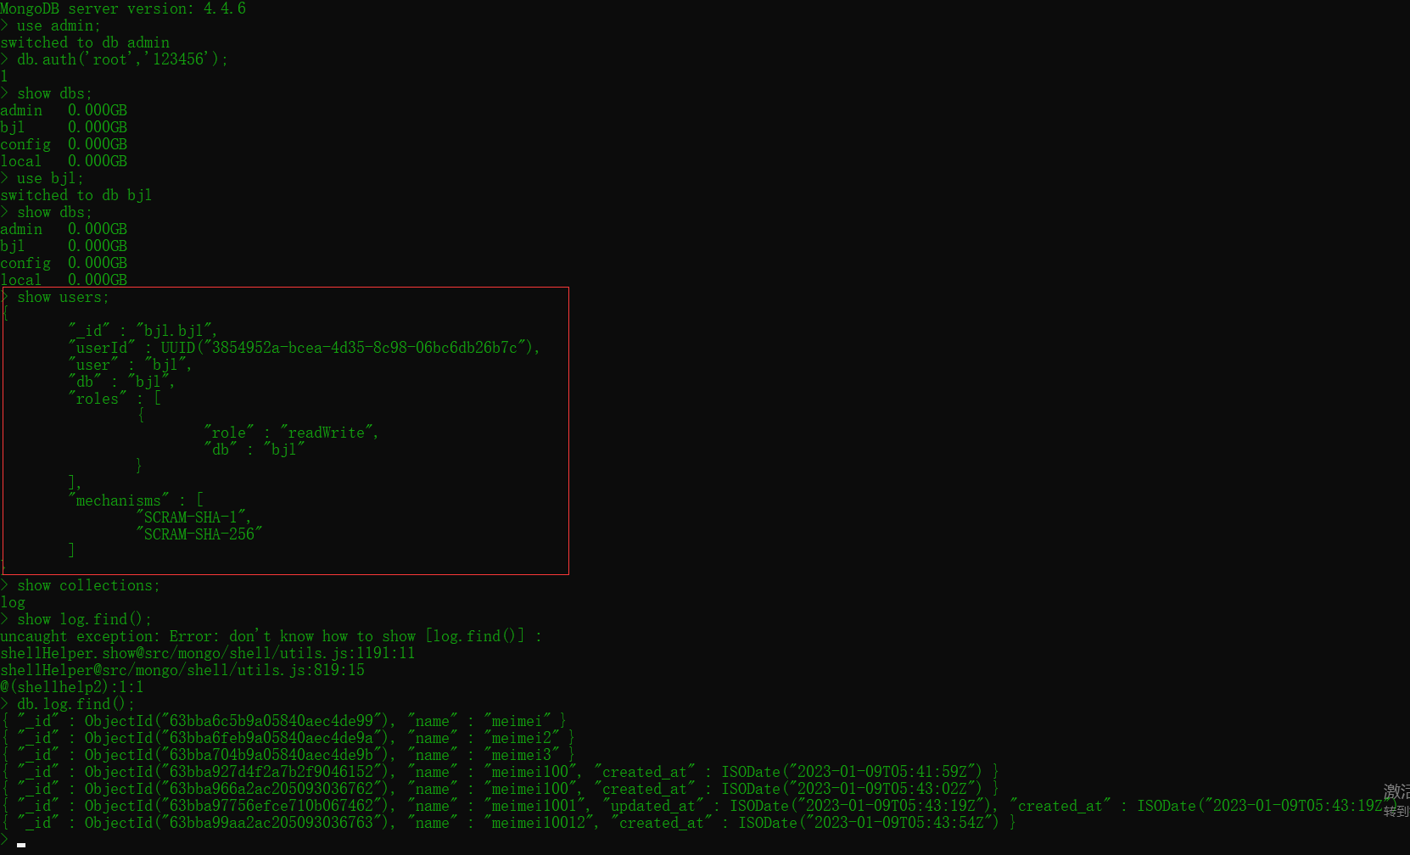Click the "log" collection name output
Screen dimensions: 1410x855
pos(13,602)
